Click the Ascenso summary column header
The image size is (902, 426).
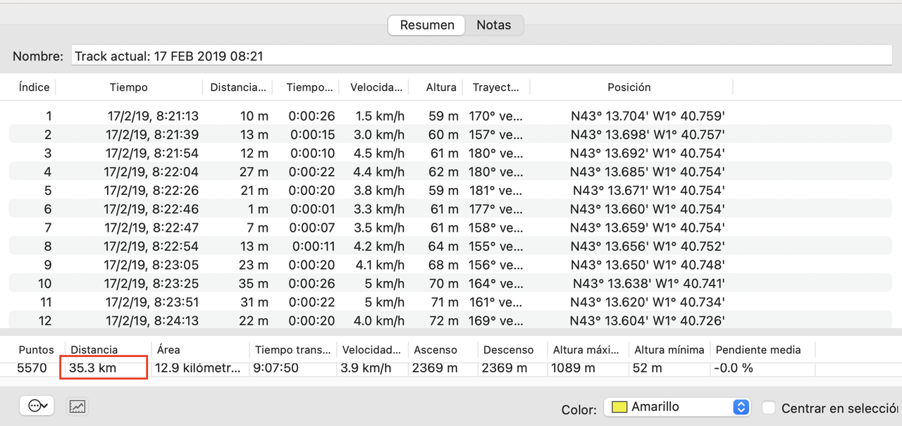click(x=435, y=350)
